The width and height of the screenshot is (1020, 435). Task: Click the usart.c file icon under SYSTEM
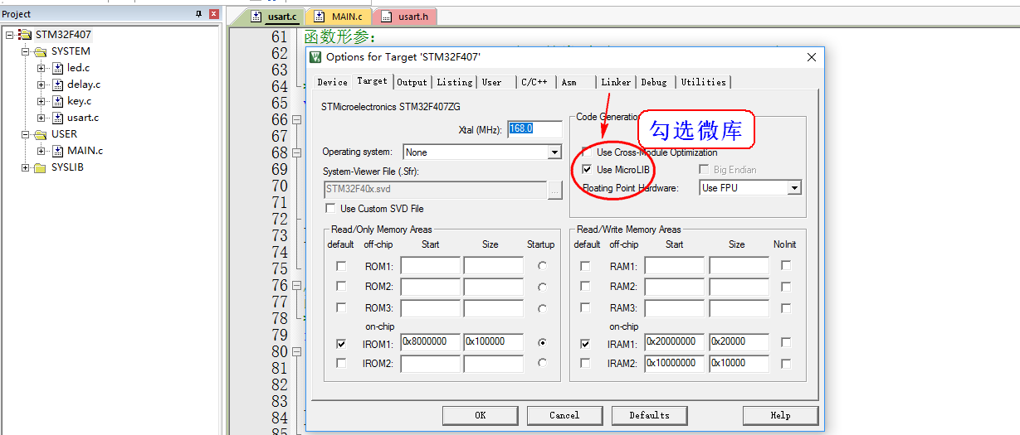(58, 118)
